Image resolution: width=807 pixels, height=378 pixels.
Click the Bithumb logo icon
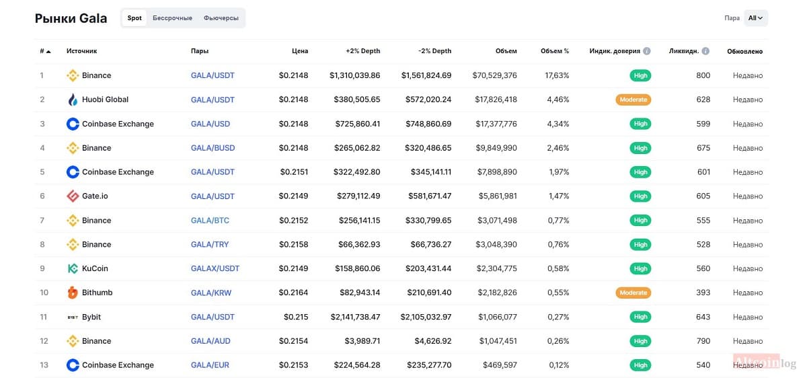pyautogui.click(x=73, y=293)
